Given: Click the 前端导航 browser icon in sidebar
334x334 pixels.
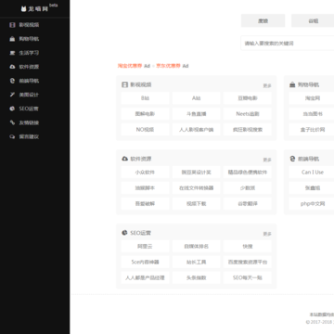Looking at the screenshot, I should [12, 81].
